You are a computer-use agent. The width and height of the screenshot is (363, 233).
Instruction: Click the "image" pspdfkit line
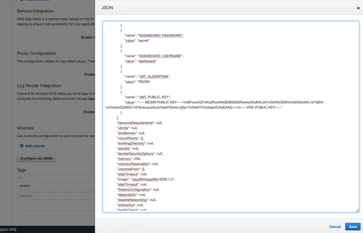(x=146, y=179)
